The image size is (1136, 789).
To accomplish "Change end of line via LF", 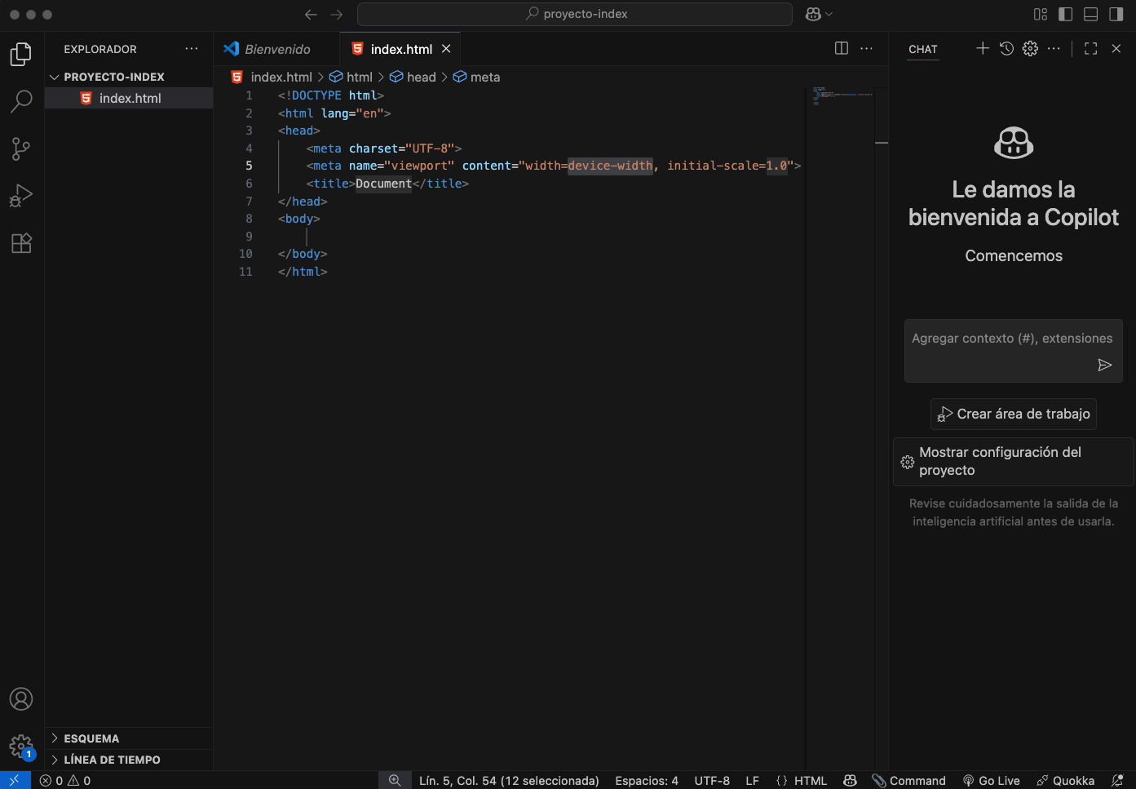I will click(752, 780).
